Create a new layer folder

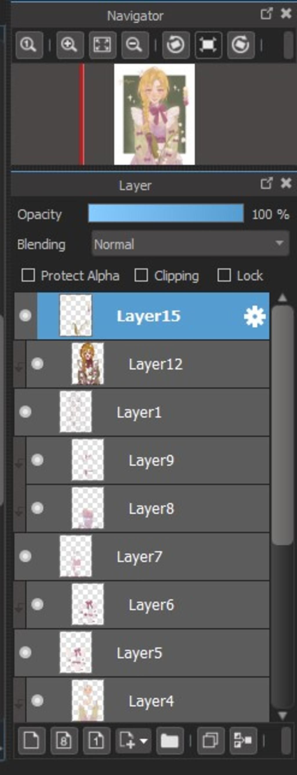170,740
